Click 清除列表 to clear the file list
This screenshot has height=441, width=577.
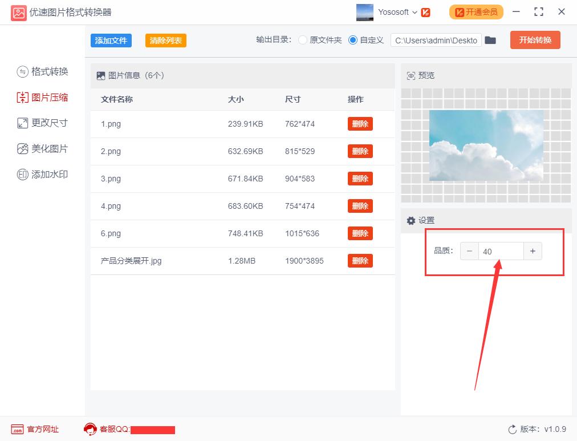165,41
